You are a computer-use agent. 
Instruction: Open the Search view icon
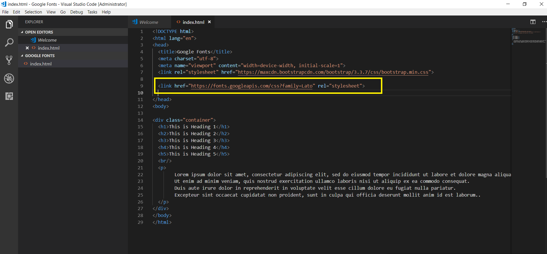click(9, 42)
